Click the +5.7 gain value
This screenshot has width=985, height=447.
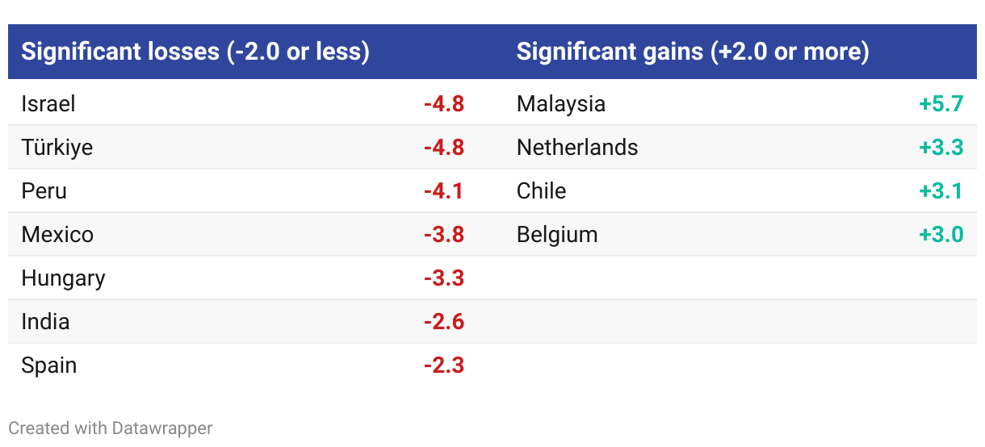pos(941,103)
